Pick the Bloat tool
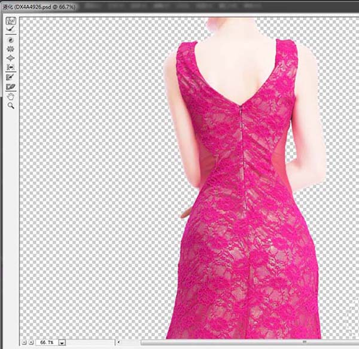The width and height of the screenshot is (359, 349). [x=10, y=58]
